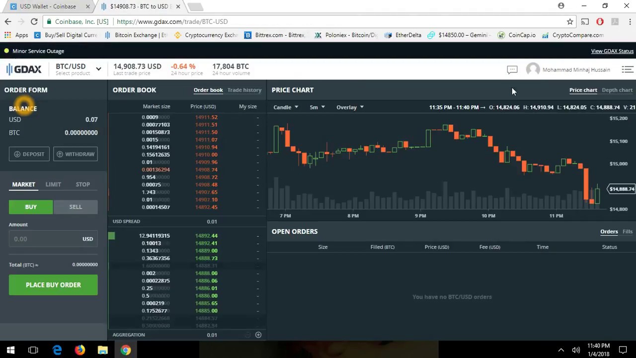Click the Chrome icon on the taskbar
Image resolution: width=636 pixels, height=358 pixels.
click(x=126, y=350)
